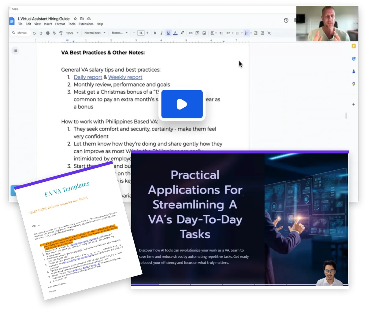Click the Google Docs home icon
Image resolution: width=367 pixels, height=312 pixels.
tap(12, 21)
